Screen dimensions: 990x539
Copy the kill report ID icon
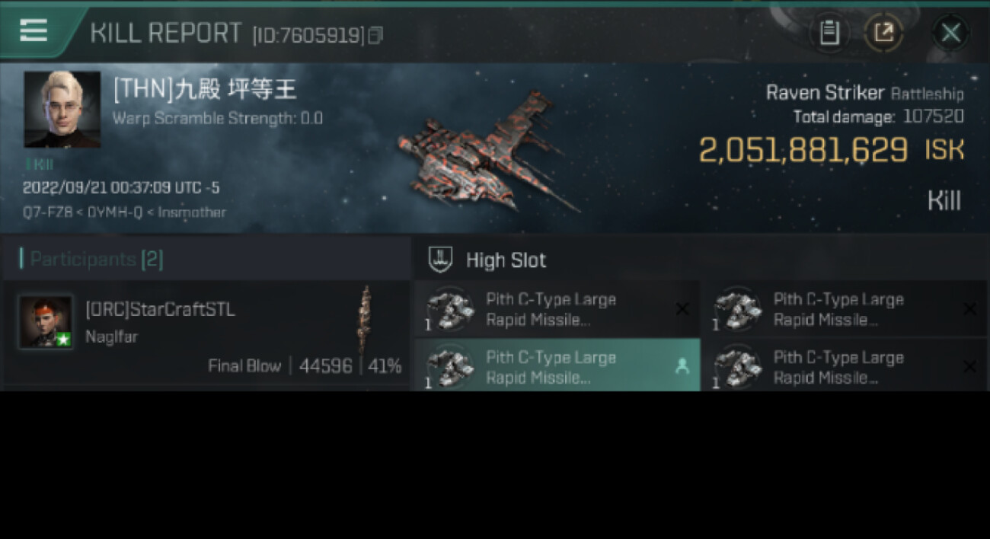coord(375,35)
